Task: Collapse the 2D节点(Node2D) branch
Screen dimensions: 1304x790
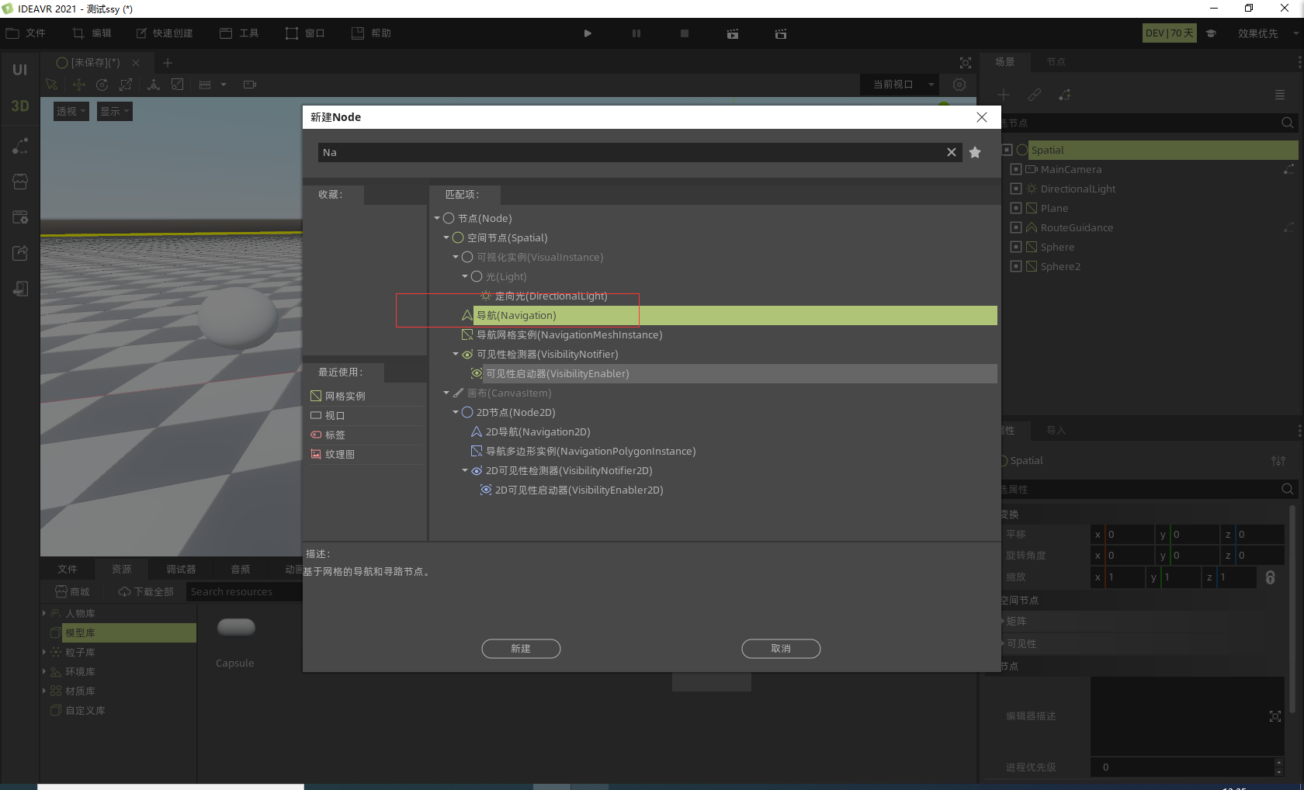Action: pyautogui.click(x=456, y=412)
